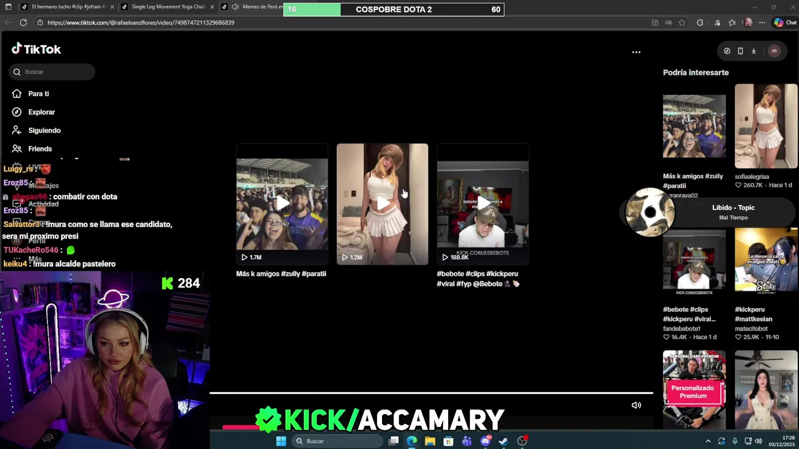Open the three-dots more options menu
799x449 pixels.
(636, 52)
